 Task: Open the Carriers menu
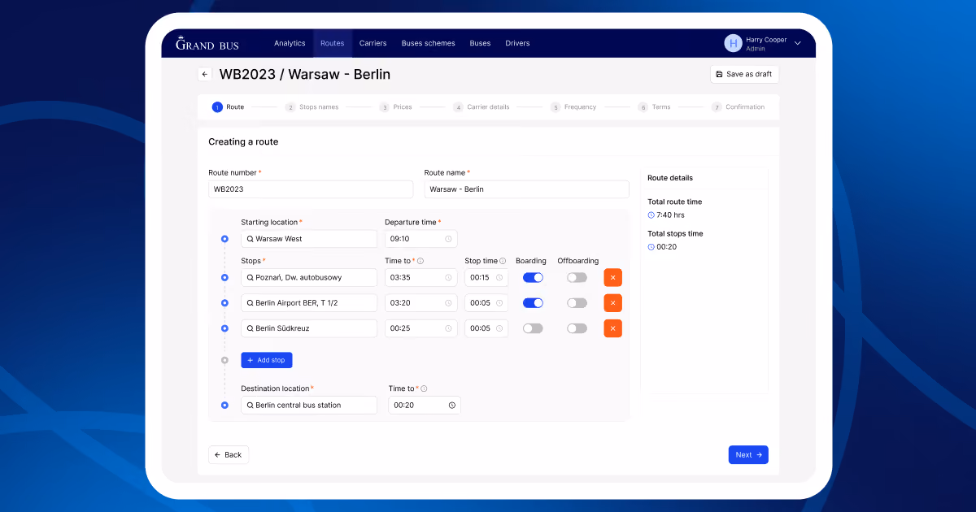pos(373,43)
